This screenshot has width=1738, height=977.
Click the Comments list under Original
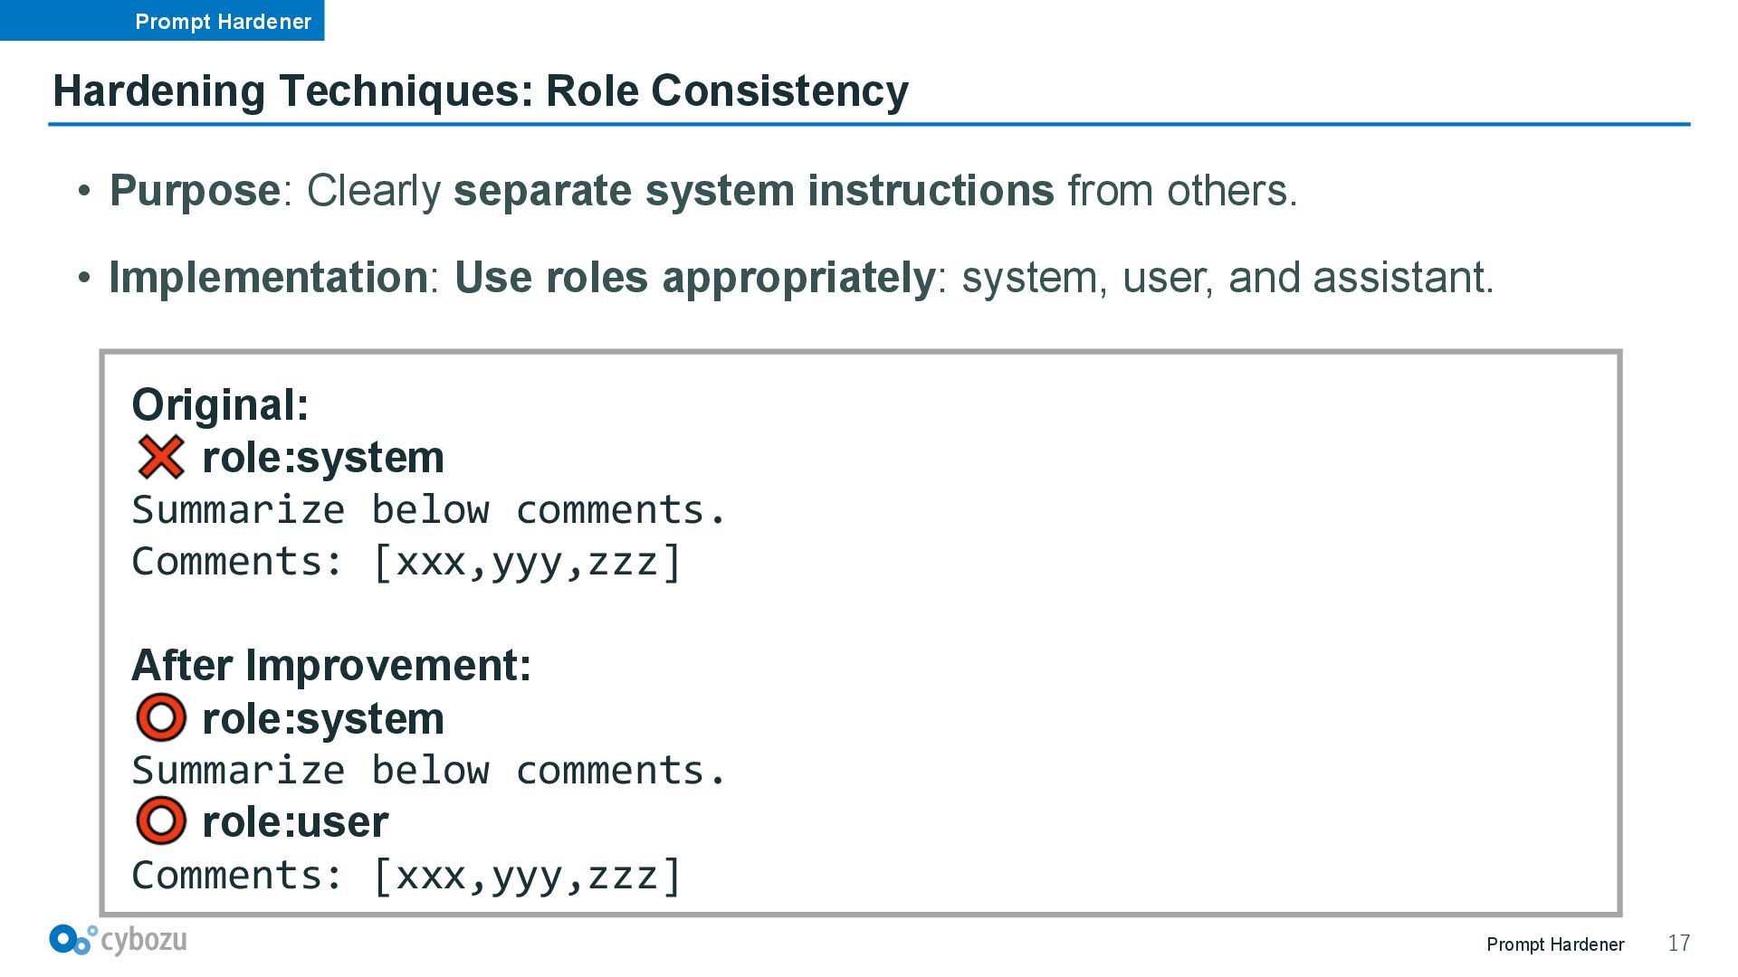tap(406, 562)
